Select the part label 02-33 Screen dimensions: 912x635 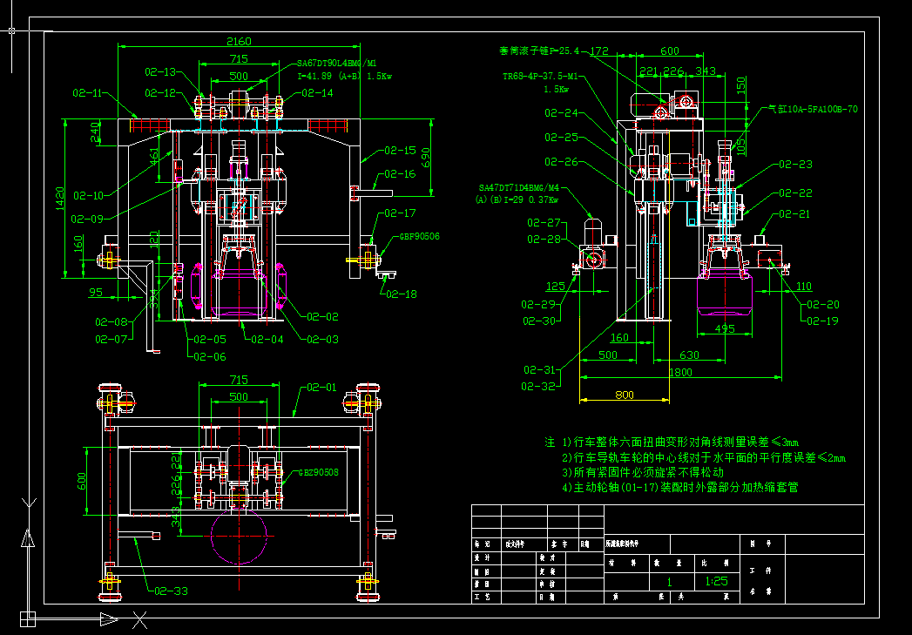pos(171,591)
